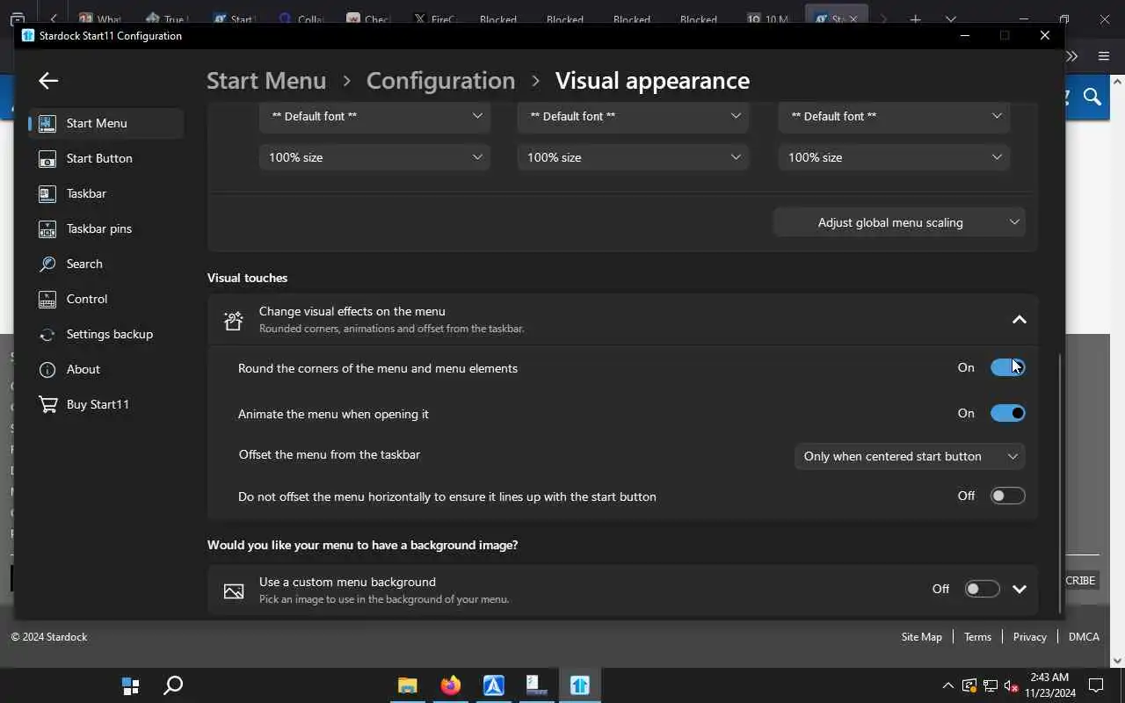Viewport: 1125px width, 703px height.
Task: Open the Windows Start button on taskbar
Action: 130,685
